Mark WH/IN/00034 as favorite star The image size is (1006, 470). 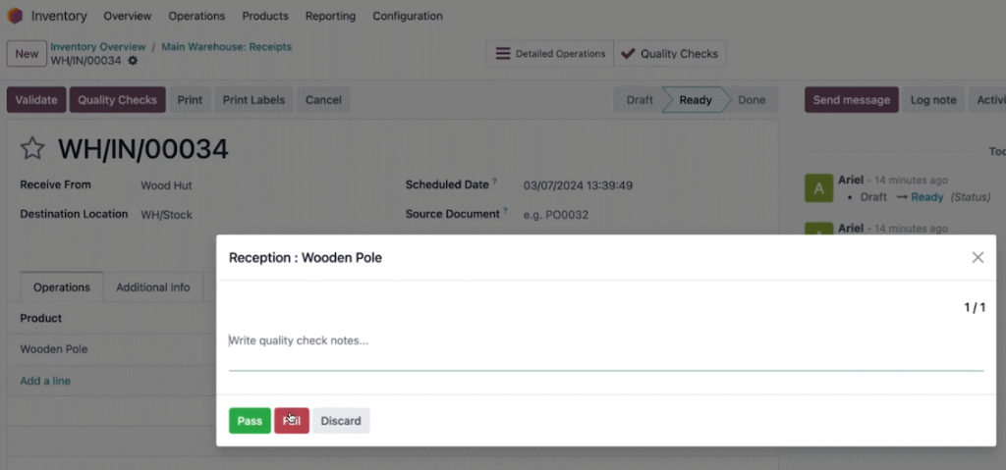(x=32, y=149)
